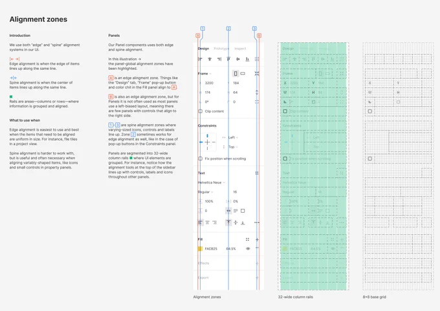Edit line height field showing 100%
Screen dimensions: 440x311
coord(209,201)
